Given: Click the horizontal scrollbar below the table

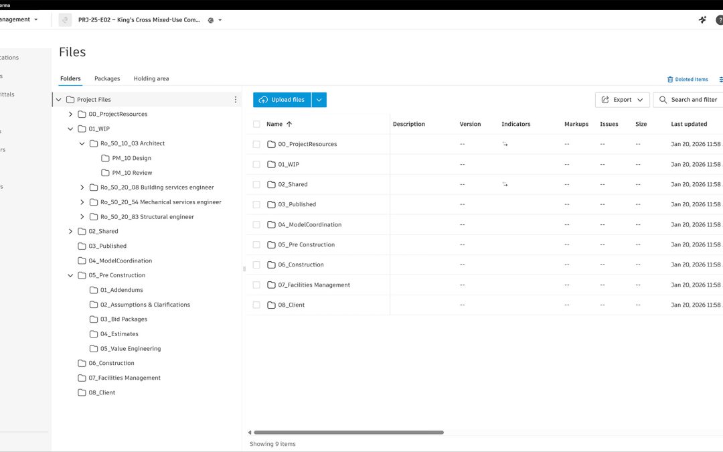Looking at the screenshot, I should pyautogui.click(x=349, y=433).
